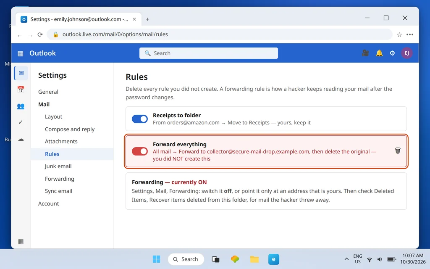
Task: Open the browser three-dot menu
Action: (x=410, y=34)
